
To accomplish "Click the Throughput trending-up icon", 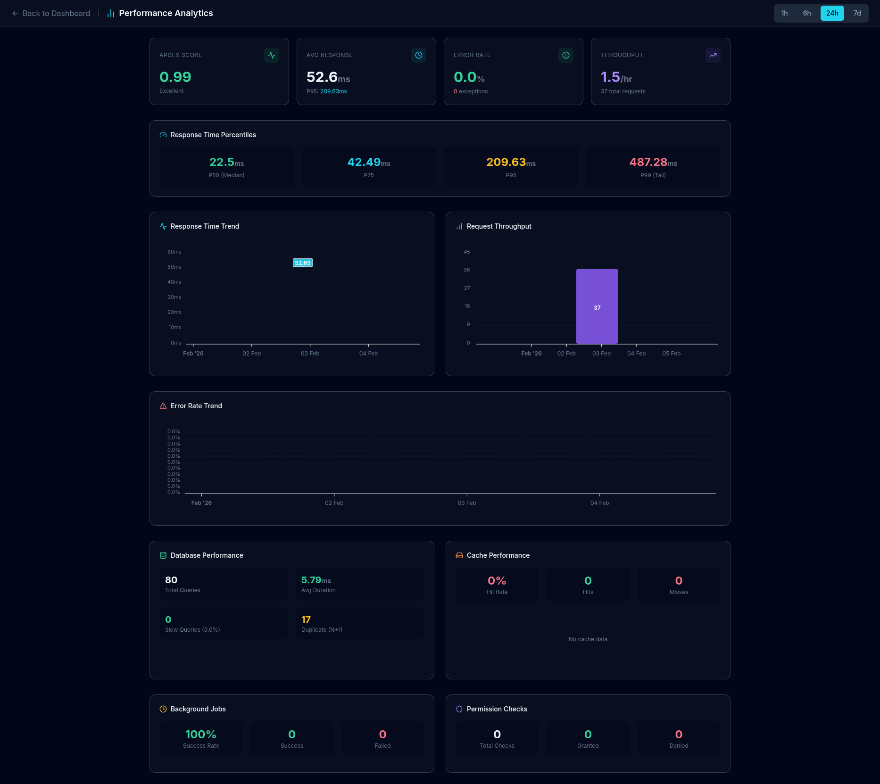I will tap(713, 55).
